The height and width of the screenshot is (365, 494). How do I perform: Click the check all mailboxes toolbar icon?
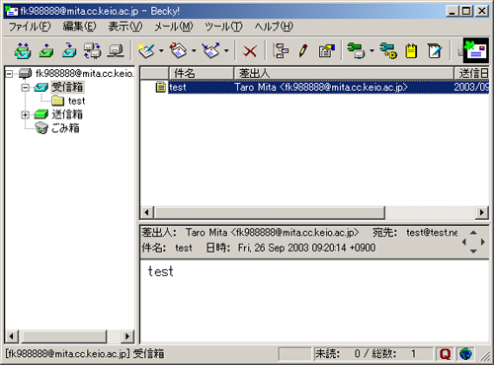coord(93,50)
